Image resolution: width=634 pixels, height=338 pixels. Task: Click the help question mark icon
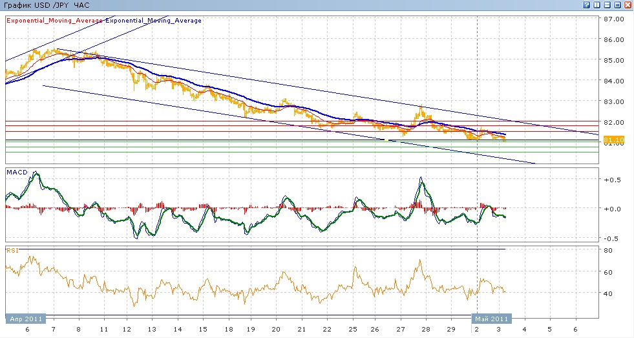[x=586, y=5]
